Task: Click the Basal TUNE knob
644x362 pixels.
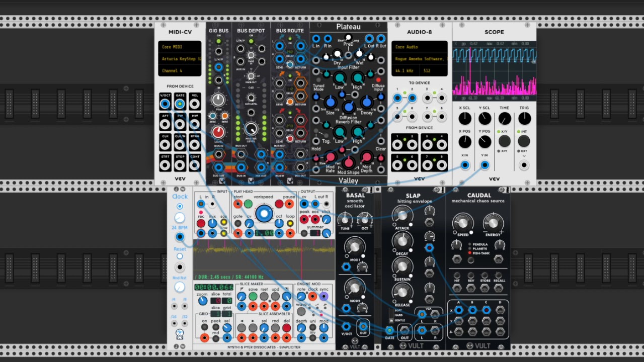Action: 345,219
